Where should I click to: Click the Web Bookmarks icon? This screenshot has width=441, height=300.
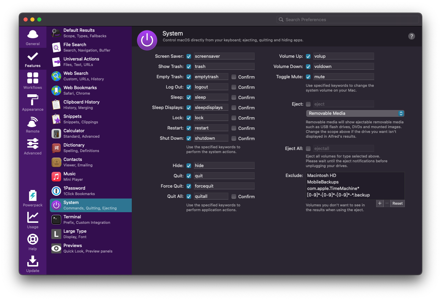56,91
